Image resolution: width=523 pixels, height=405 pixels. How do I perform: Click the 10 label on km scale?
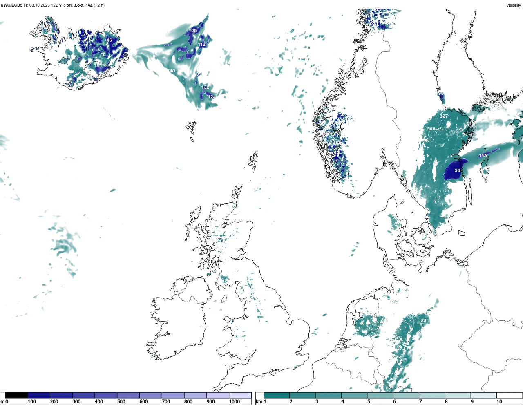coord(498,402)
